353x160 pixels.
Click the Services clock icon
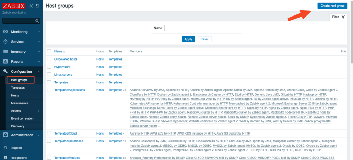6,42
